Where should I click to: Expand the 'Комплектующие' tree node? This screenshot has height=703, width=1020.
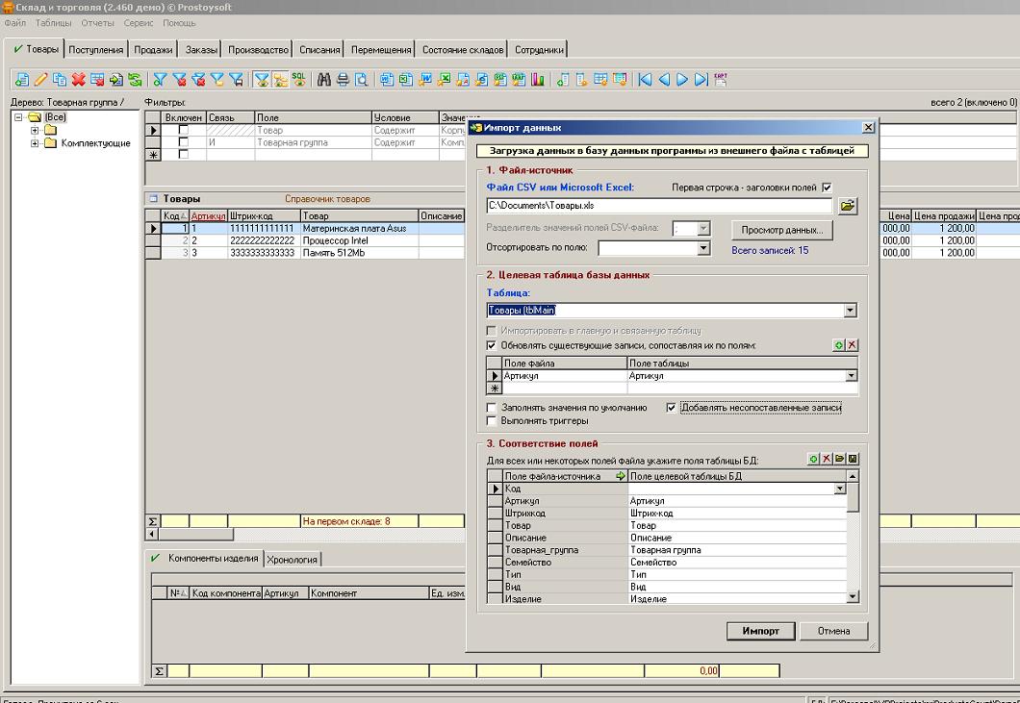click(x=36, y=143)
